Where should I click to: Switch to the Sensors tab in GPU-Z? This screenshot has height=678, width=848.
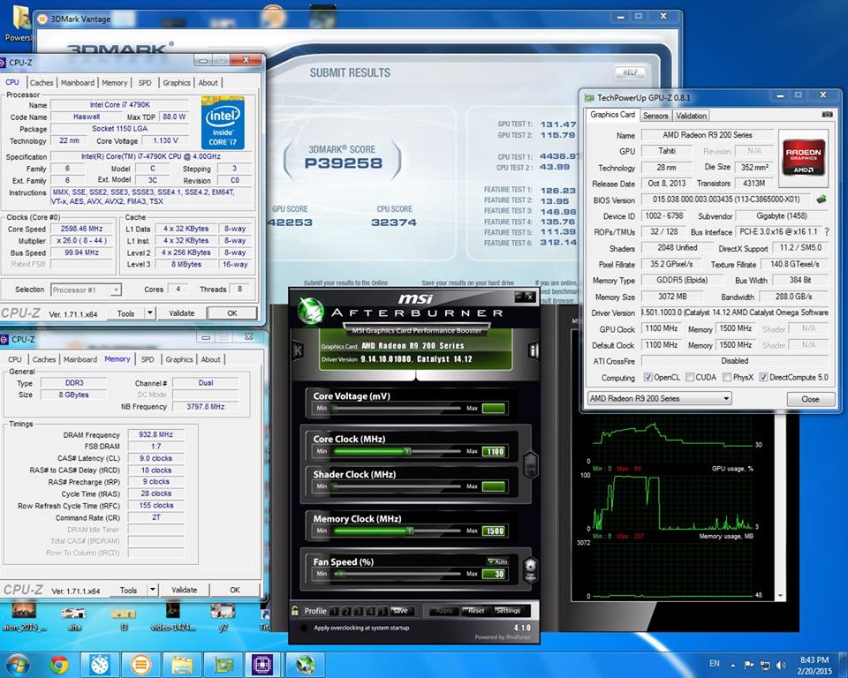pos(657,116)
